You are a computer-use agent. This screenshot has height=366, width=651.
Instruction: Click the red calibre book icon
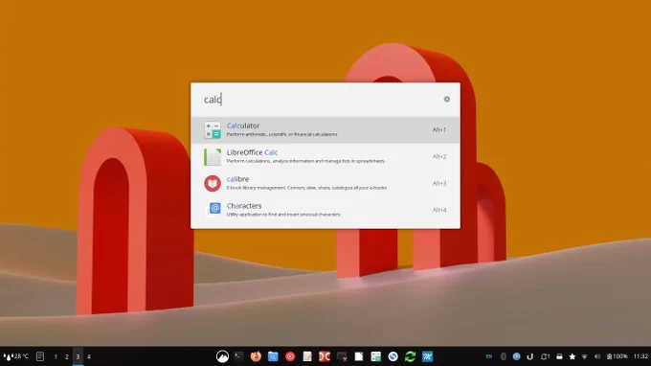coord(213,183)
